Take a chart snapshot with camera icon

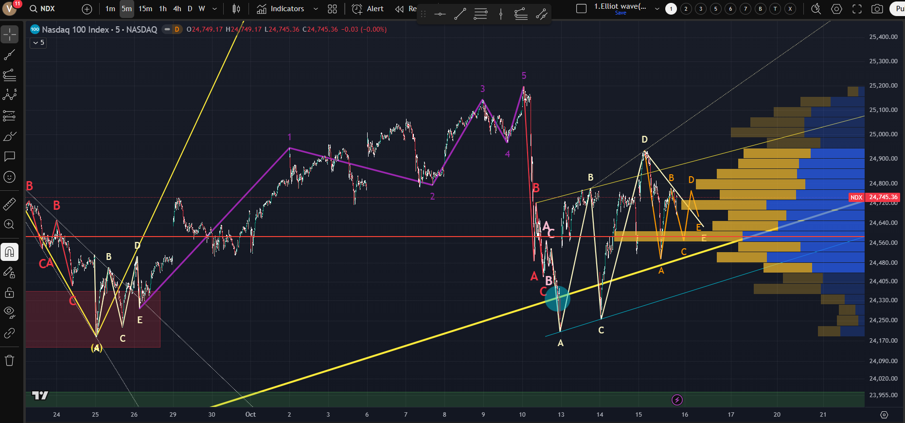(x=877, y=9)
